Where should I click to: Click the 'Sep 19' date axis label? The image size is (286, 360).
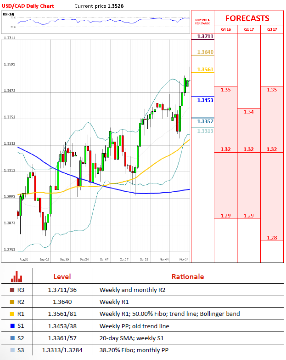(x=64, y=259)
